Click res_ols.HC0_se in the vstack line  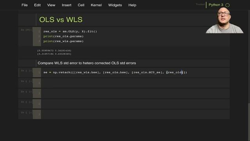pos(147,72)
